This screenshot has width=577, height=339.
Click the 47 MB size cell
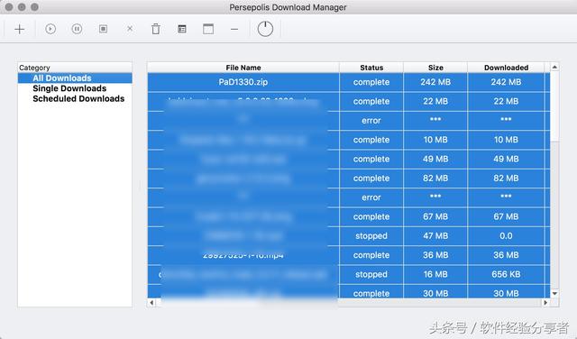tap(435, 236)
